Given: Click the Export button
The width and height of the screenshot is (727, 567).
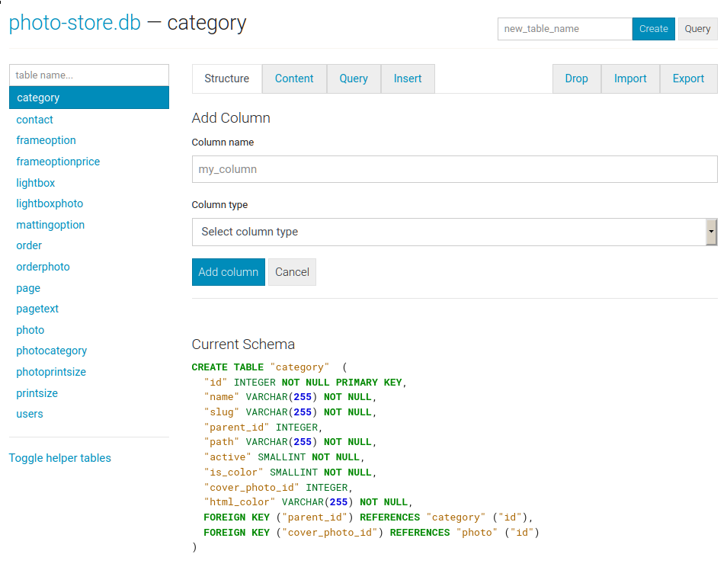Looking at the screenshot, I should click(688, 78).
